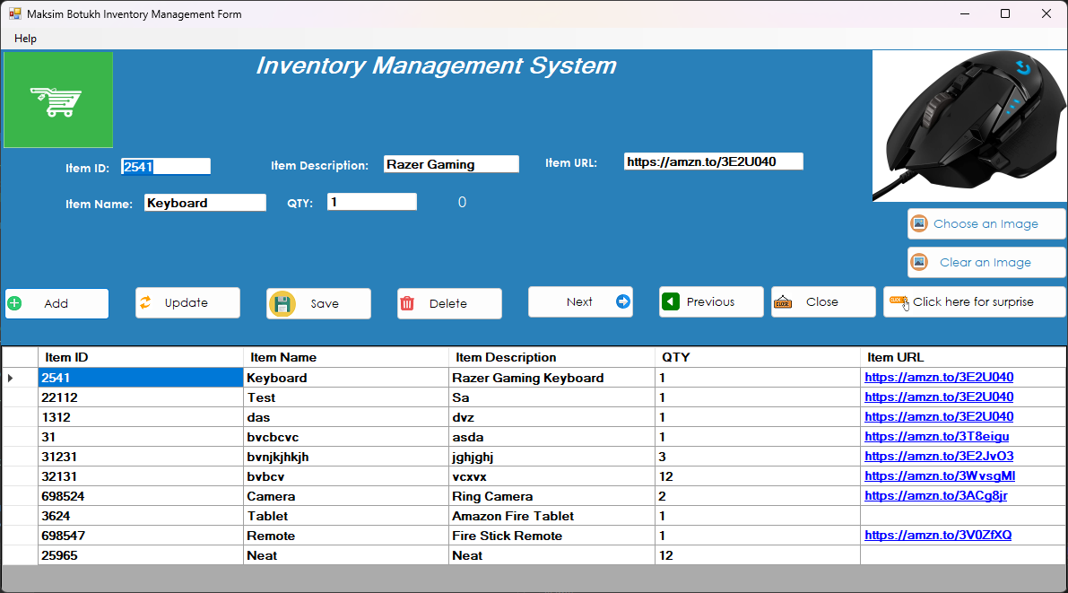Screen dimensions: 1068x593
Task: Click the app icon in the title bar
Action: click(14, 13)
